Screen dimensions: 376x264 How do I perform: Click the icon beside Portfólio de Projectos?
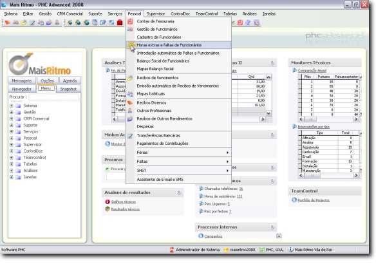tap(294, 200)
